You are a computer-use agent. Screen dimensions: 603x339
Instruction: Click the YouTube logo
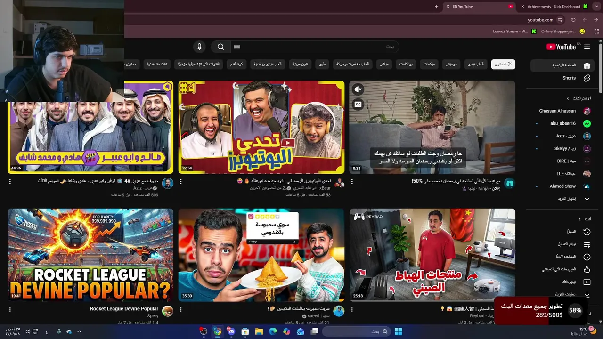(561, 47)
